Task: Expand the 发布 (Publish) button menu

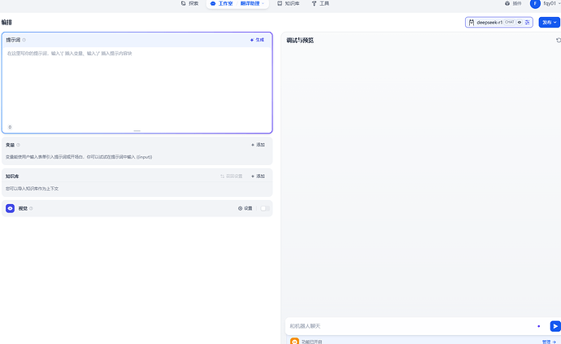Action: pyautogui.click(x=550, y=23)
